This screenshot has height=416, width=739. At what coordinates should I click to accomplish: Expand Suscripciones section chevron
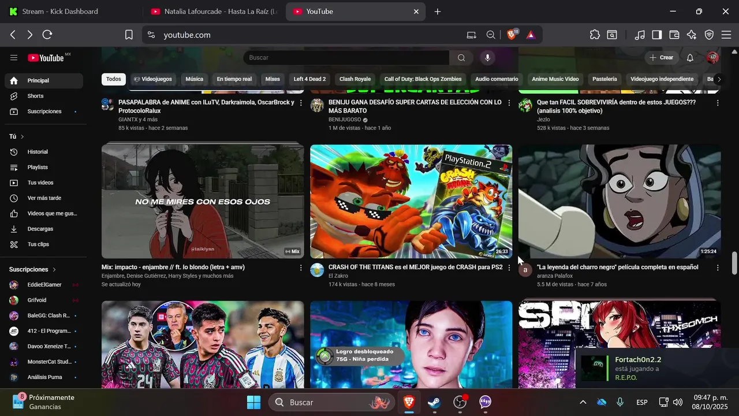[54, 270]
